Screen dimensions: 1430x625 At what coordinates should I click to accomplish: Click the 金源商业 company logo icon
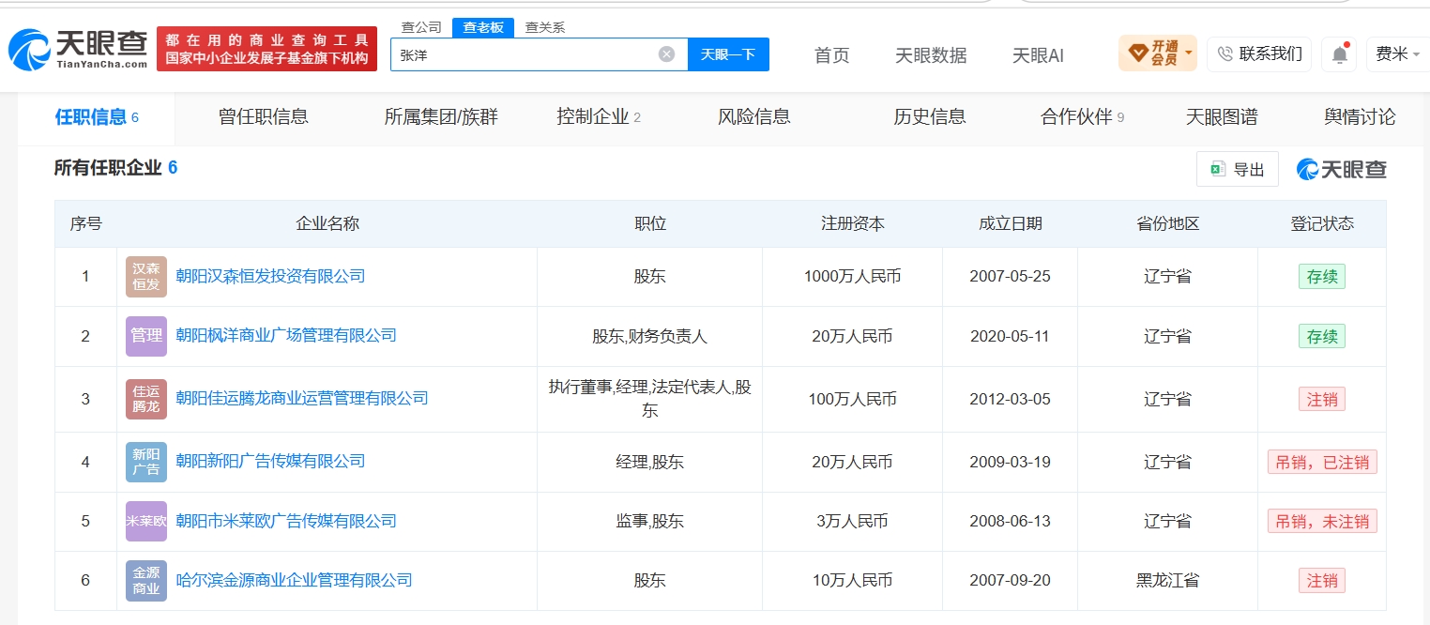click(x=146, y=581)
